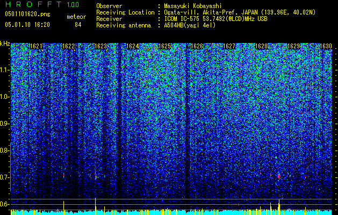The height and width of the screenshot is (215, 338).
Task: Click the 1625 time marker
Action: pos(165,46)
